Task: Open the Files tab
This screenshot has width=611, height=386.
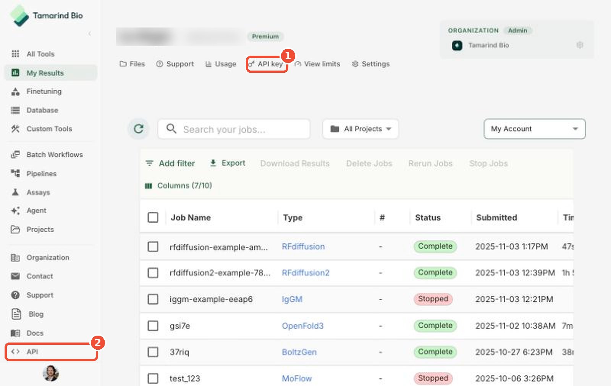Action: (132, 64)
